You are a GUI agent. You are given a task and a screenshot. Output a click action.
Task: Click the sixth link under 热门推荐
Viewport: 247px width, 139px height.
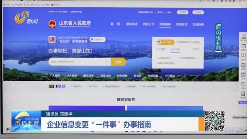[169, 86]
